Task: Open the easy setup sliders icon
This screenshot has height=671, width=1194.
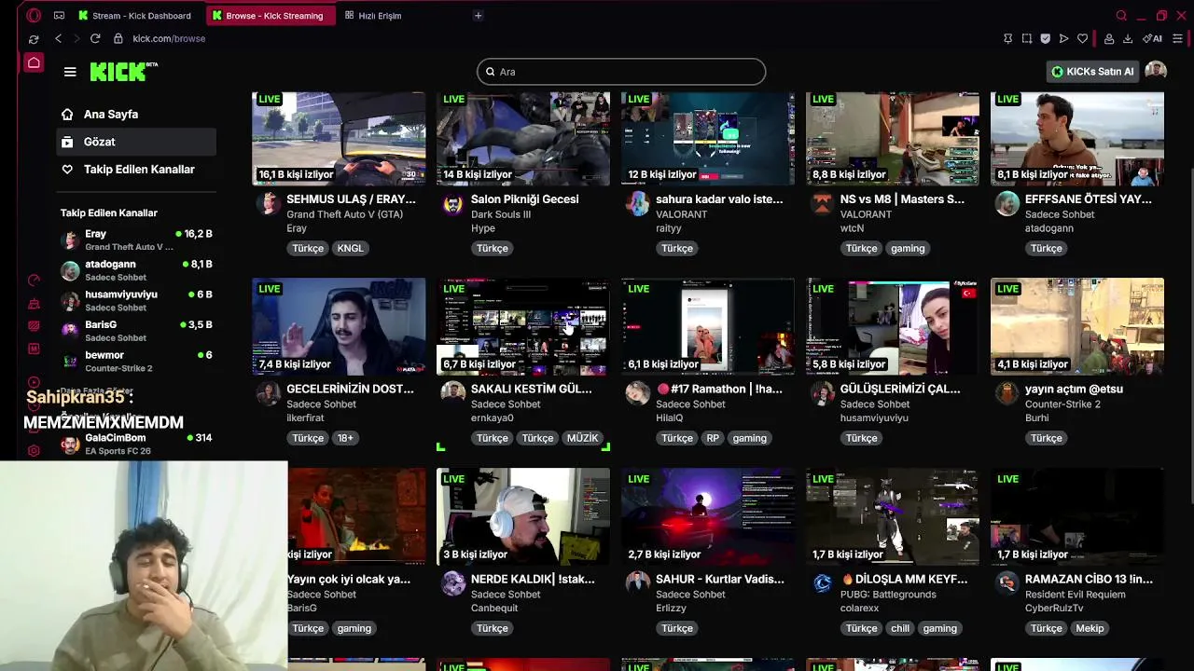Action: point(1177,38)
